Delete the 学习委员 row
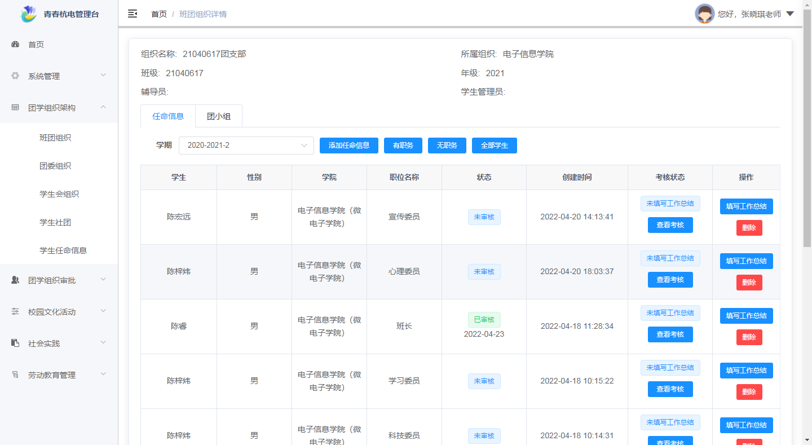This screenshot has width=812, height=445. coord(749,392)
